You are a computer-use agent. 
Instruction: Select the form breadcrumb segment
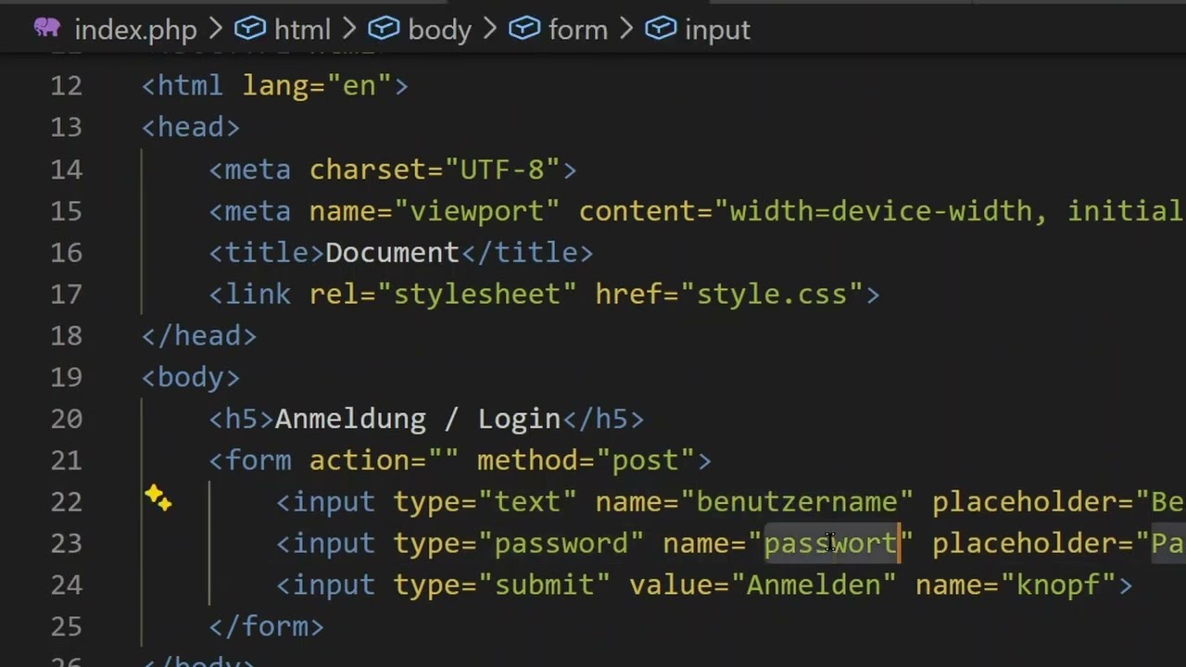click(577, 30)
